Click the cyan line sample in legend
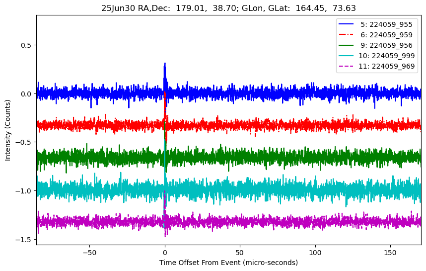Image resolution: width=426 pixels, height=271 pixels. [346, 56]
